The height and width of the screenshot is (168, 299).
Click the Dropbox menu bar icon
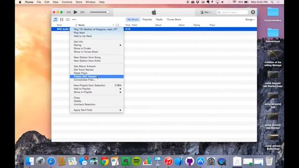pyautogui.click(x=198, y=2)
